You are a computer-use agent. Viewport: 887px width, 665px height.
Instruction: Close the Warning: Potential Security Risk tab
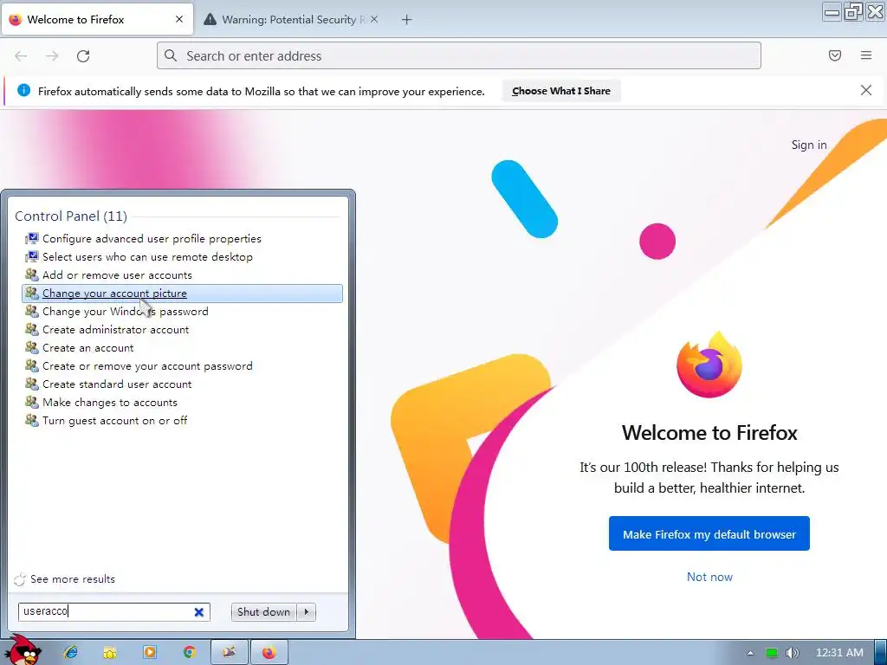[x=374, y=19]
